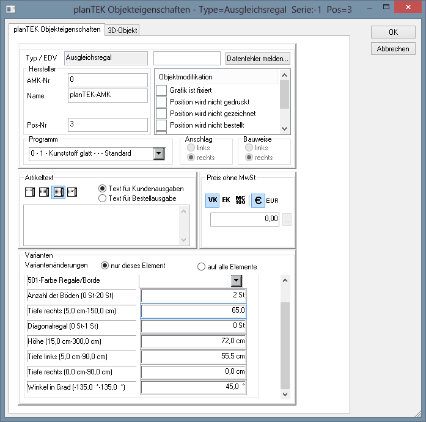The width and height of the screenshot is (426, 422).
Task: Open the Programm dropdown list
Action: pos(159,153)
